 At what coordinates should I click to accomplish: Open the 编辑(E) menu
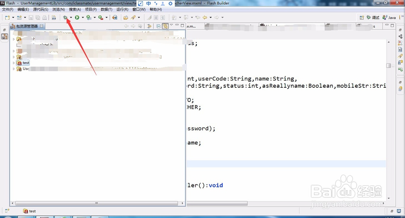23,9
